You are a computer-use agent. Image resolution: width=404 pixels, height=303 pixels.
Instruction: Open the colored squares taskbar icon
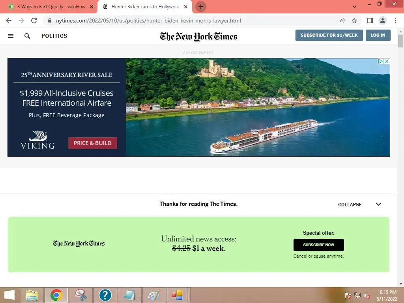pos(177,295)
